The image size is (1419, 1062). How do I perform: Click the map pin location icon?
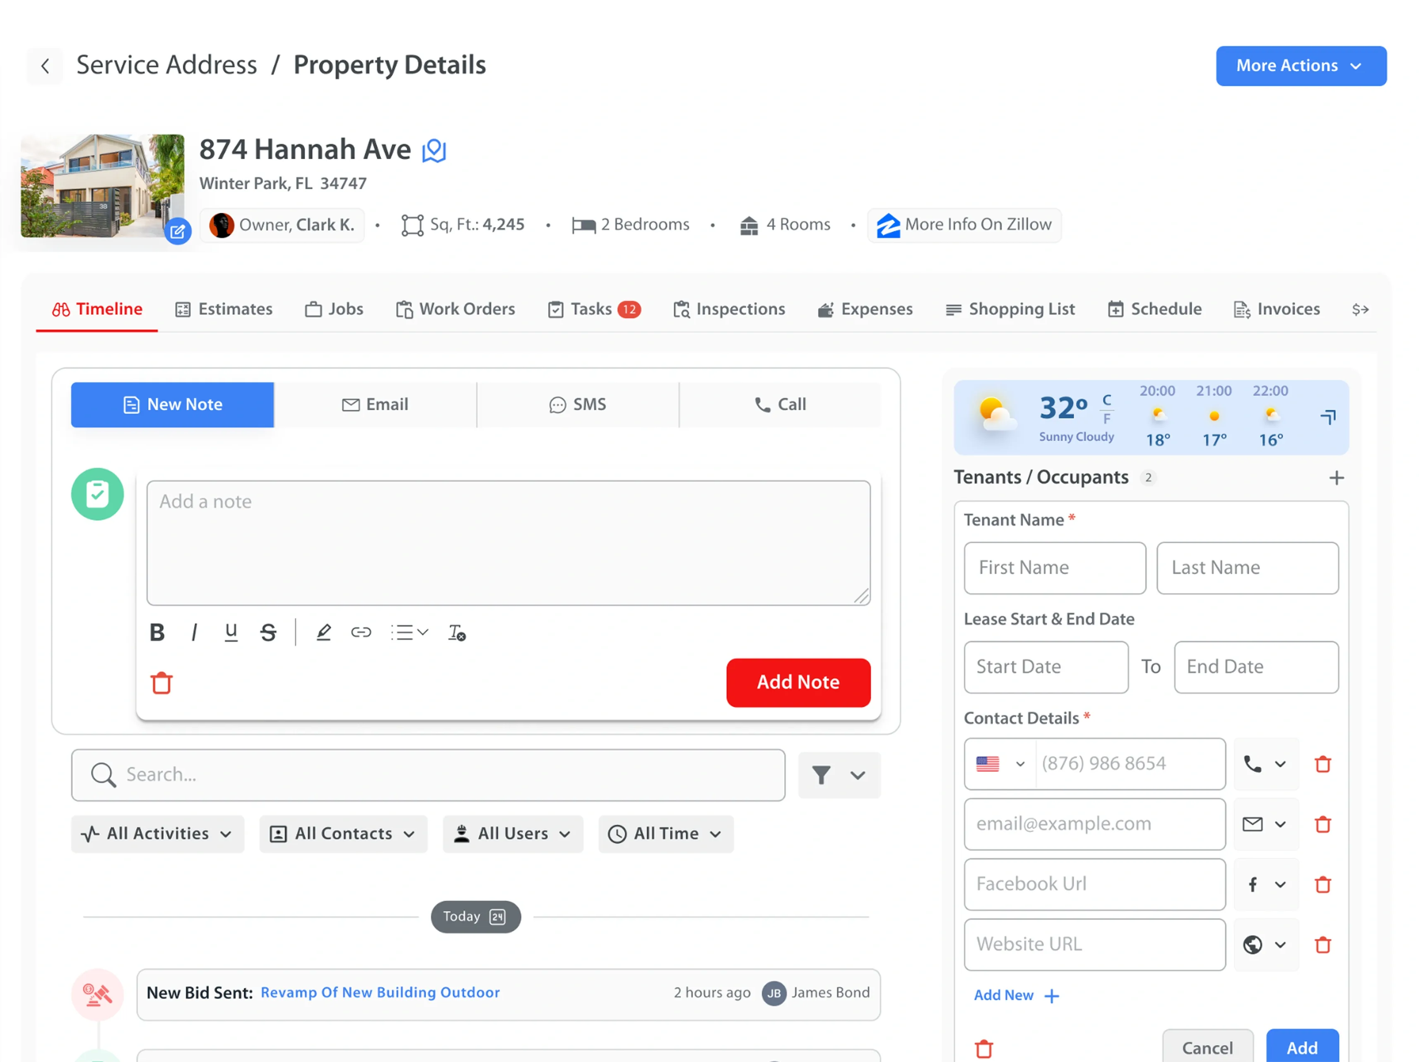[x=434, y=151]
